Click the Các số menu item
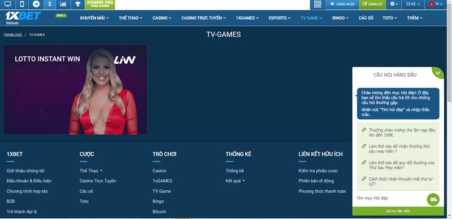This screenshot has height=219, width=452. tap(366, 18)
